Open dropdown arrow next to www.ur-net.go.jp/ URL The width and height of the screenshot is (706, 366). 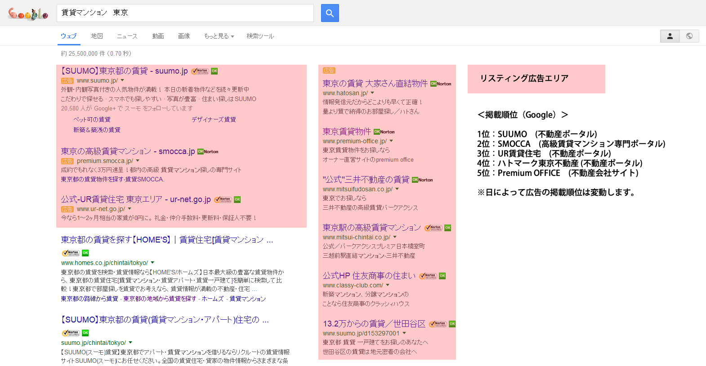(130, 209)
